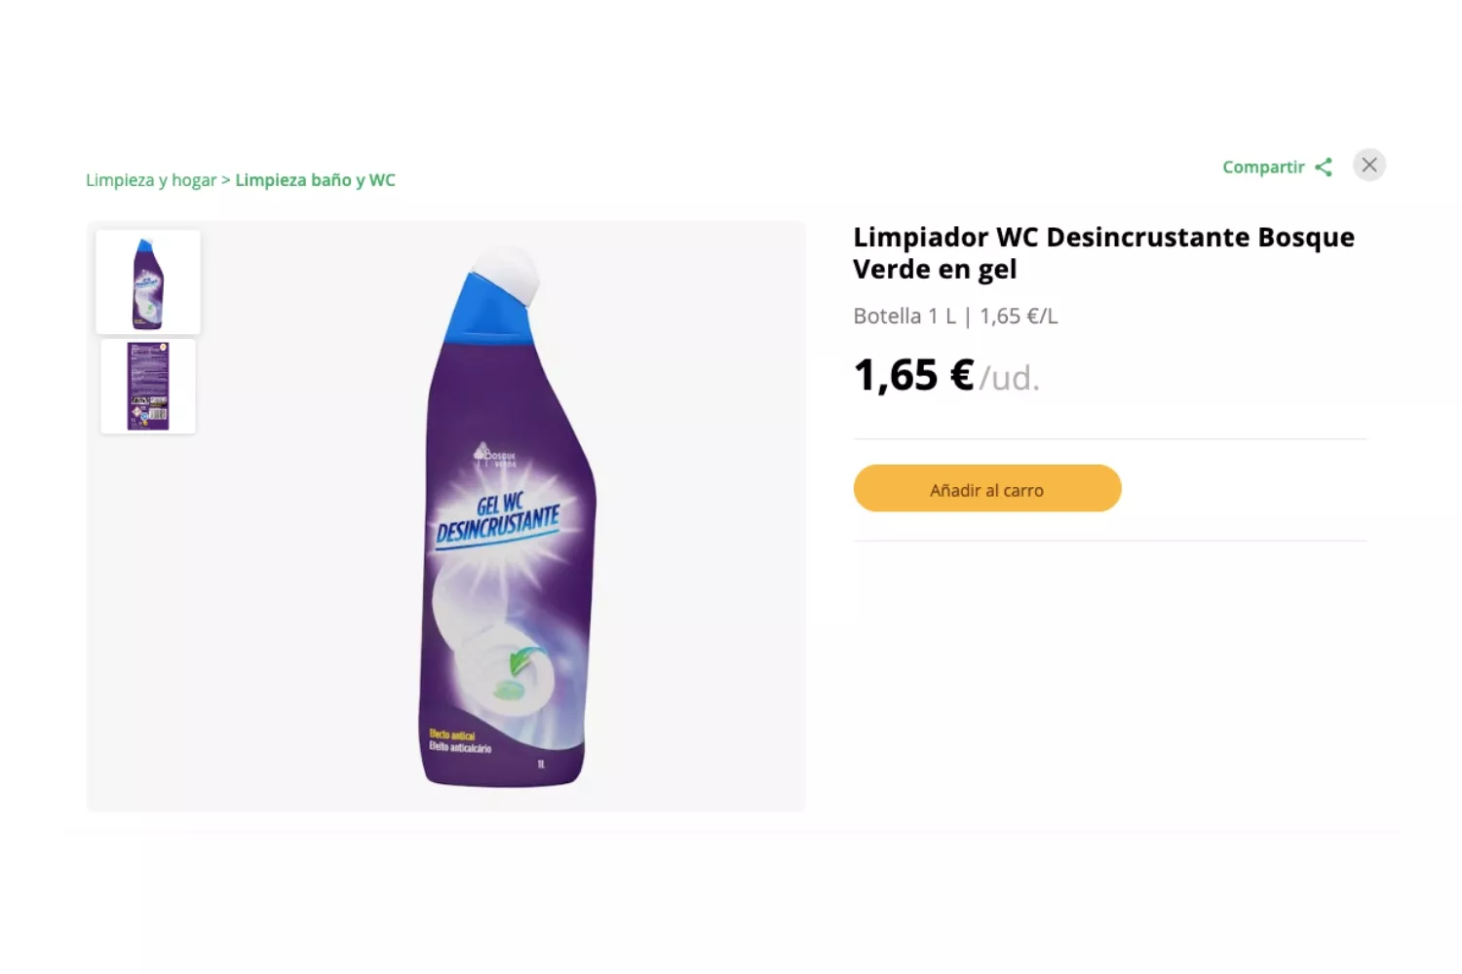Click the 1L marking on the bottle
The width and height of the screenshot is (1462, 974).
tap(542, 765)
